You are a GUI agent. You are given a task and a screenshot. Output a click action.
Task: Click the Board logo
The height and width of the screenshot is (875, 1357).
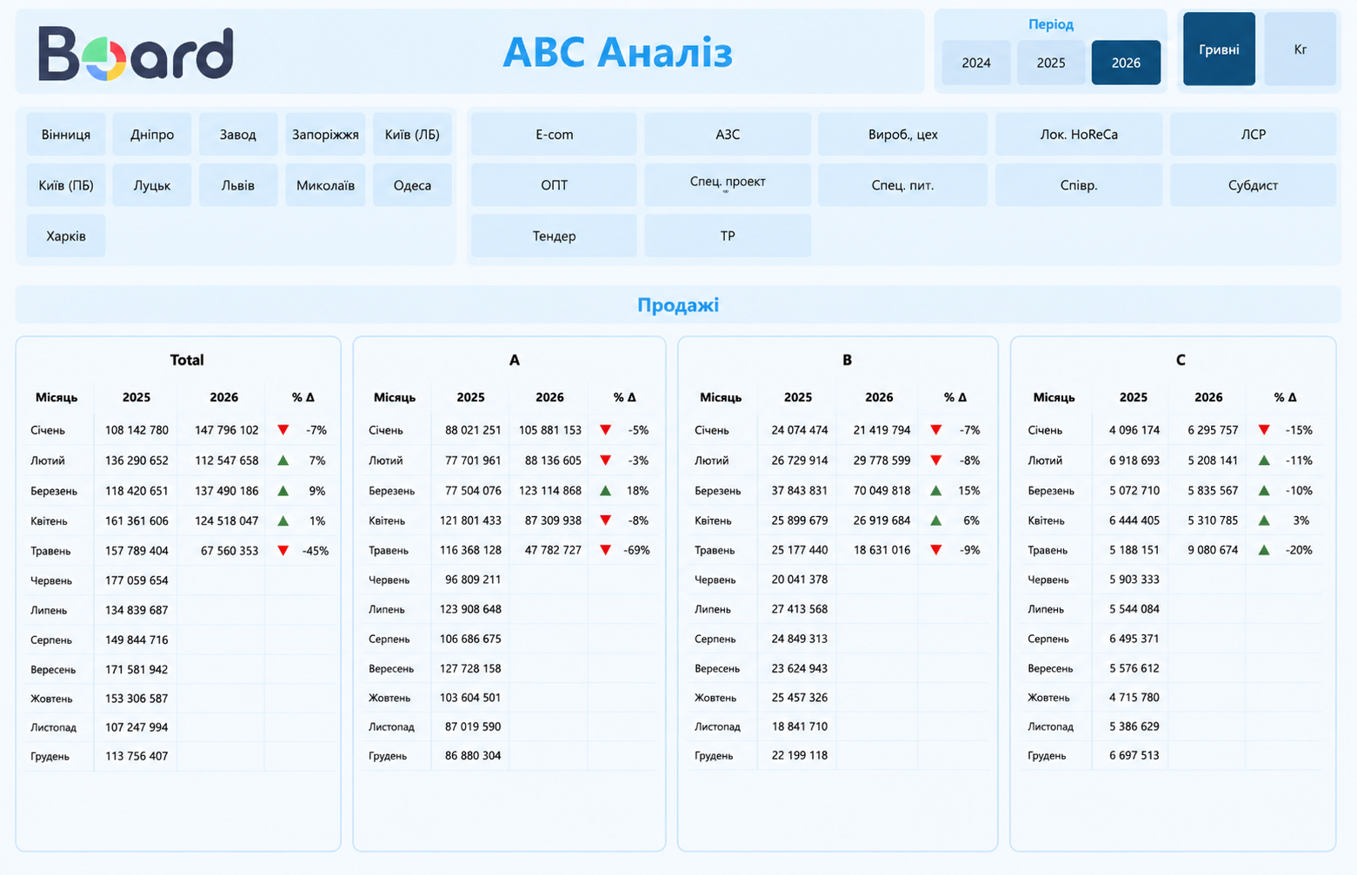pos(136,53)
